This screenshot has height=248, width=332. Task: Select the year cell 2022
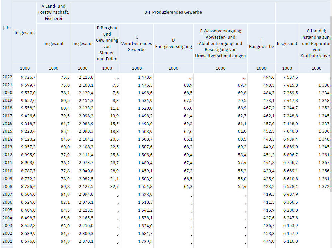(7, 77)
